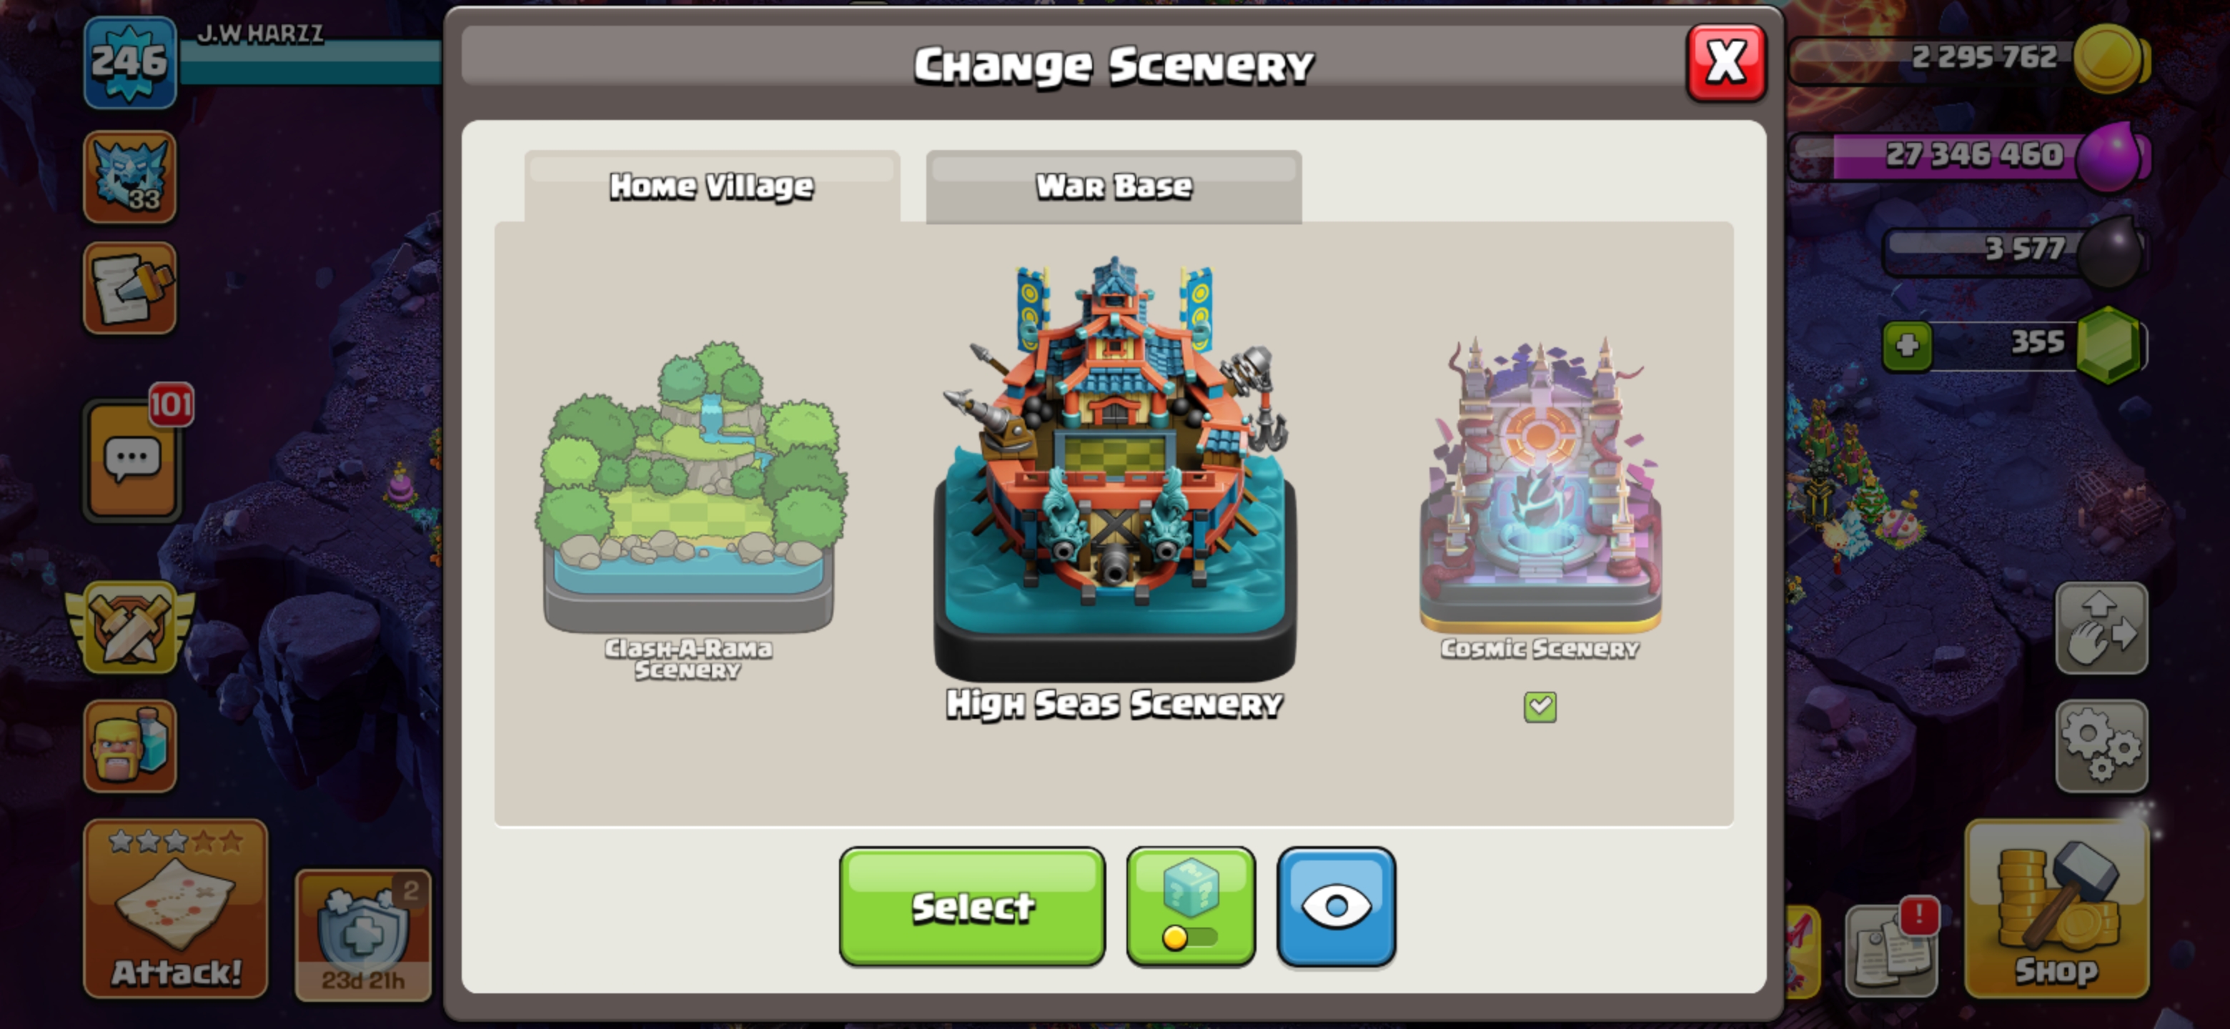Click the purple elixir storage bar
The image size is (2230, 1029).
pos(1969,156)
